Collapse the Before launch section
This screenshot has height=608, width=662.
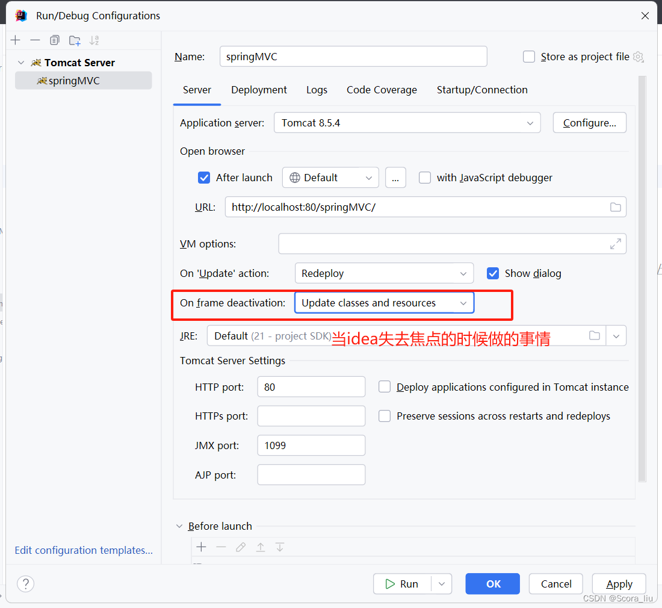[x=179, y=526]
